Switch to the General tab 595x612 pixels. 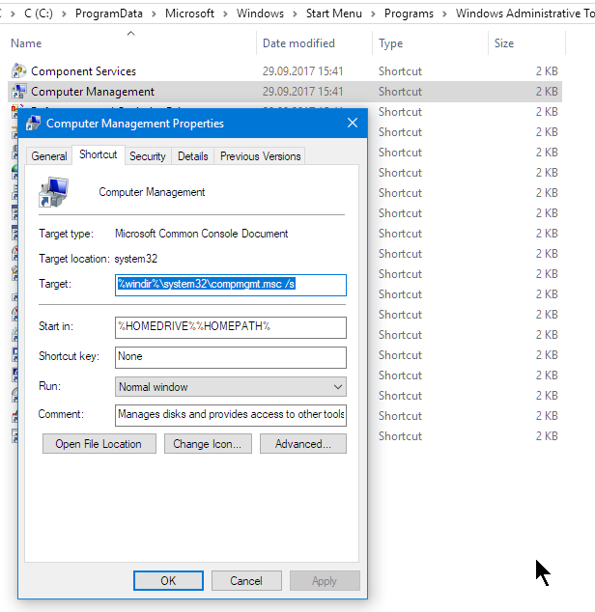click(x=49, y=156)
